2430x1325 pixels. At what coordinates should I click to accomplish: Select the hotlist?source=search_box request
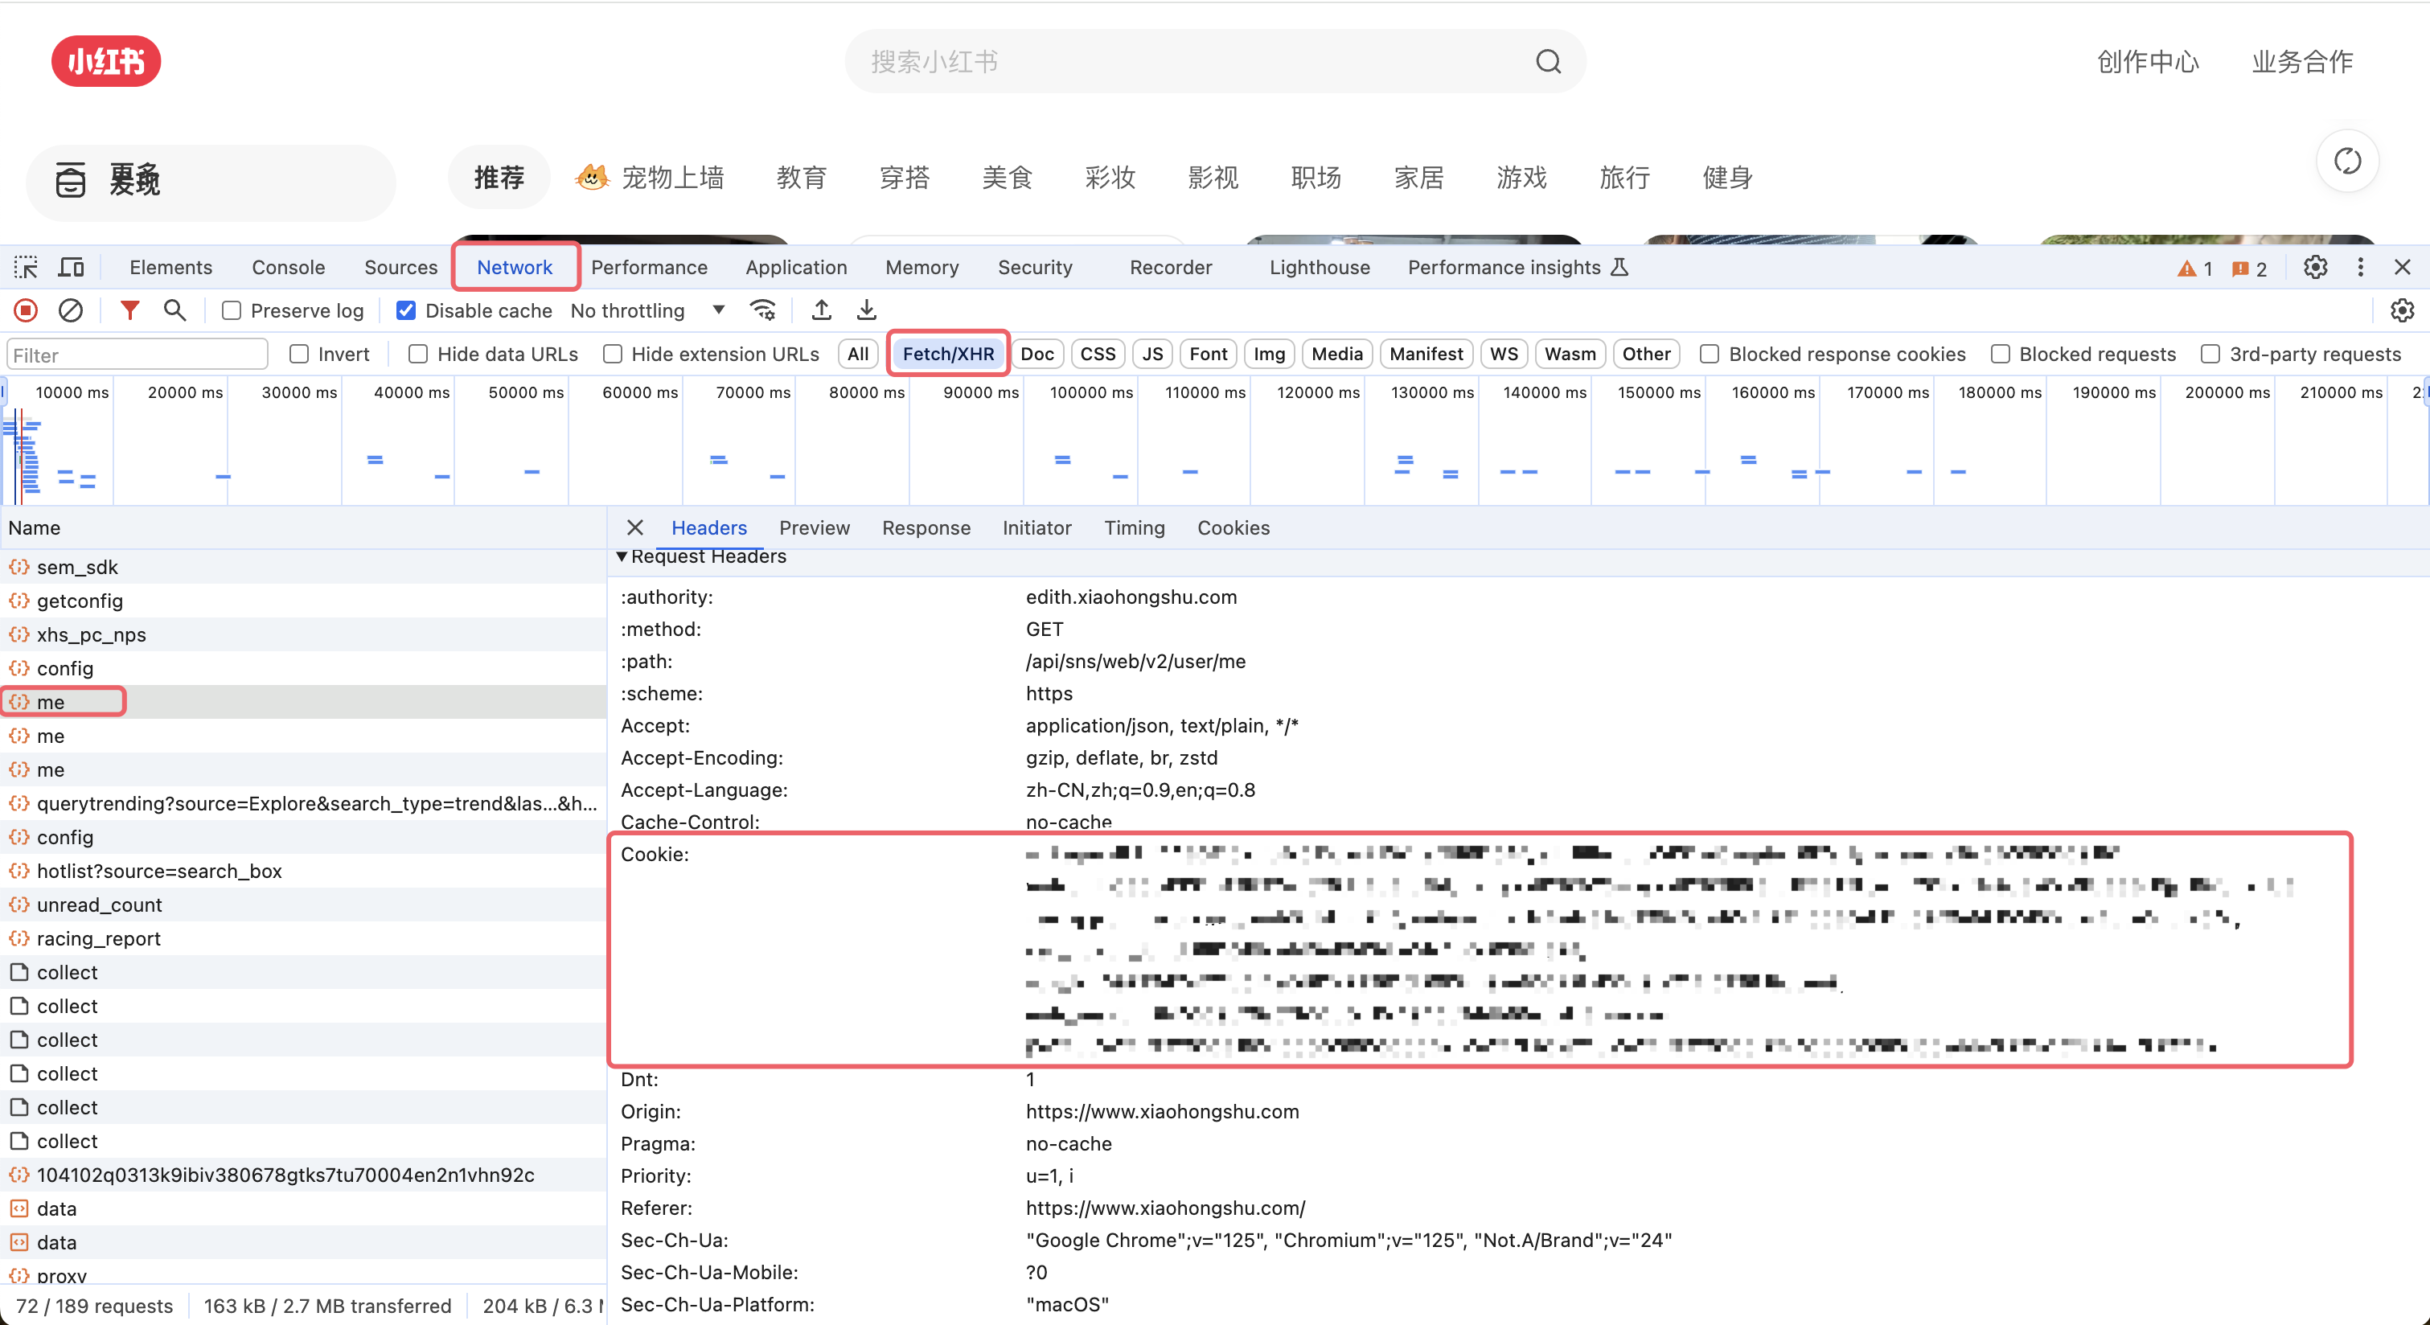(303, 871)
